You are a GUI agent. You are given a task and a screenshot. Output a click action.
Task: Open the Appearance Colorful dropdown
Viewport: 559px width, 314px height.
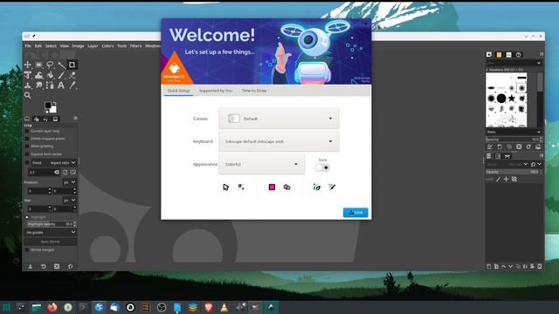click(262, 164)
